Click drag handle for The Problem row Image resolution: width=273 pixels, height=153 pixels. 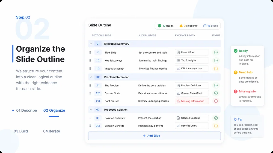pyautogui.click(x=90, y=85)
